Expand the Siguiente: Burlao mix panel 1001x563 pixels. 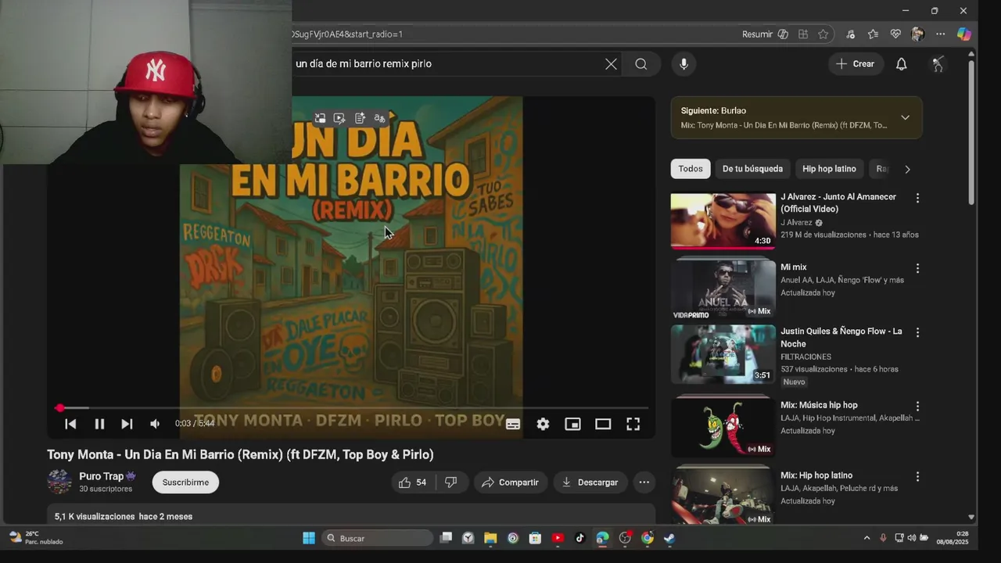905,117
